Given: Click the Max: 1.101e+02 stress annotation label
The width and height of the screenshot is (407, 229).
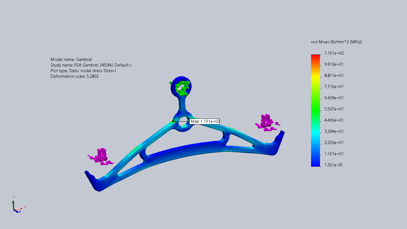Looking at the screenshot, I should (205, 121).
